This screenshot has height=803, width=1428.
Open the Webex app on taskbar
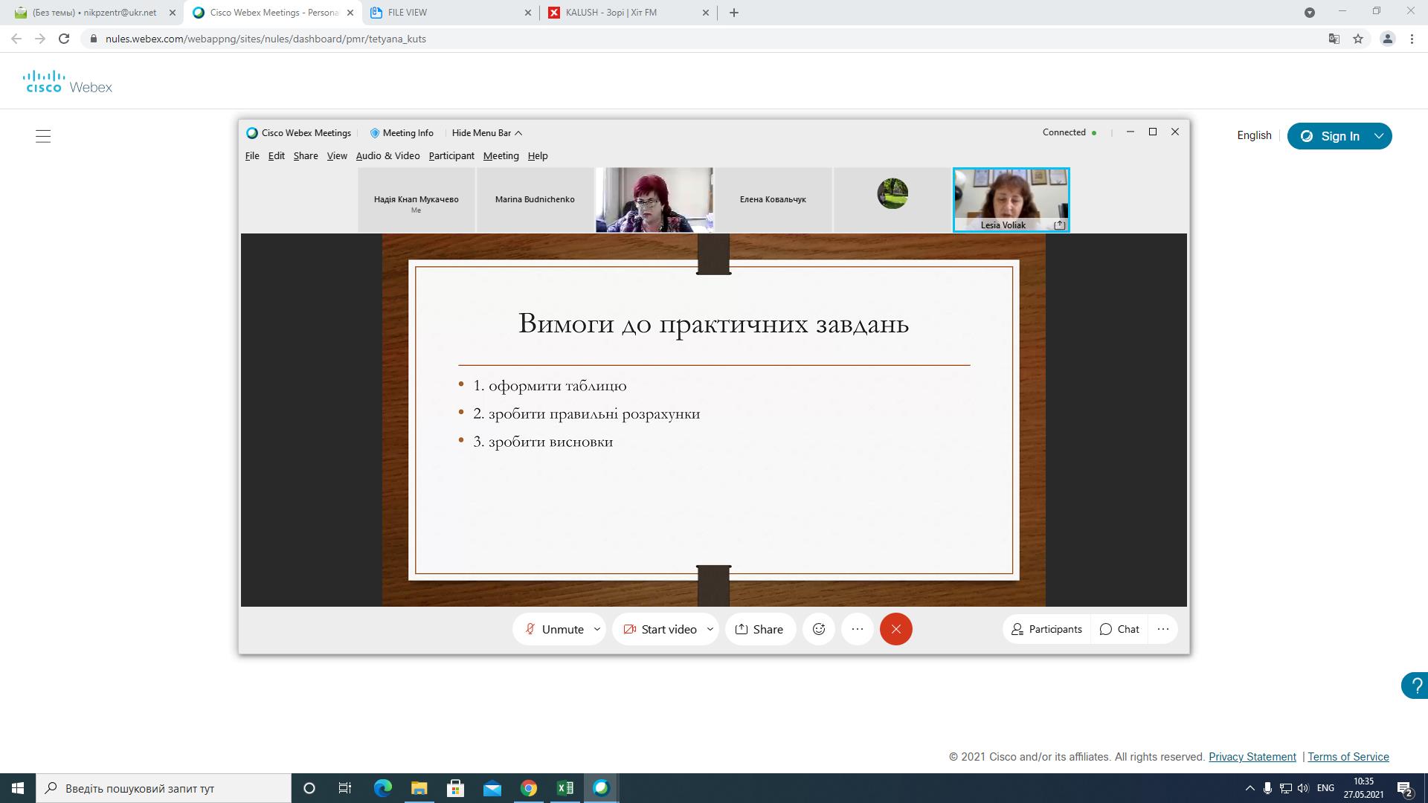pyautogui.click(x=601, y=788)
